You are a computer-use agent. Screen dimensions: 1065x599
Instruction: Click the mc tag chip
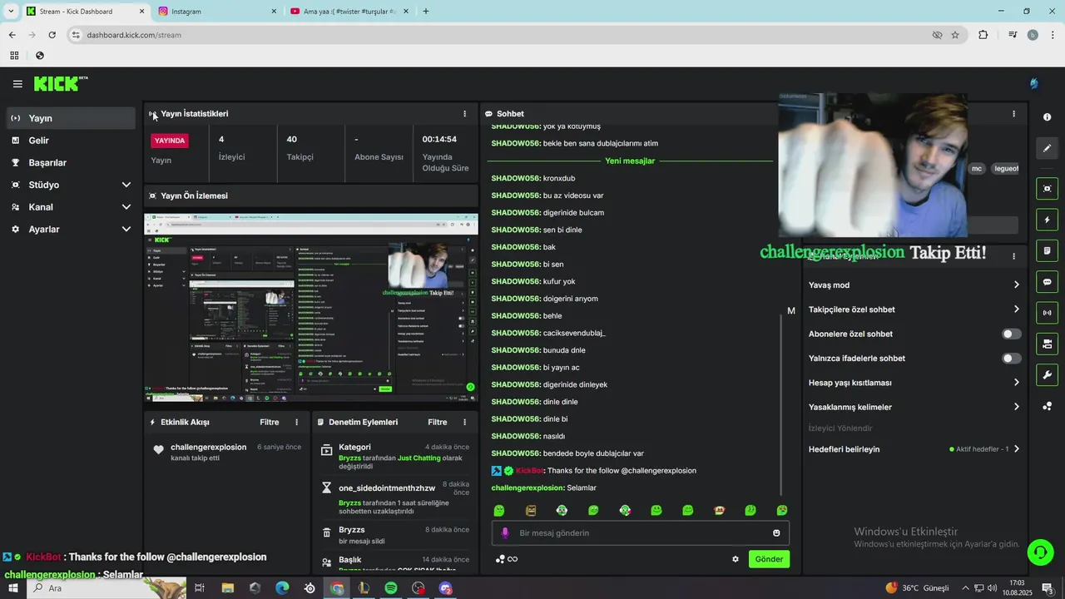tap(977, 169)
